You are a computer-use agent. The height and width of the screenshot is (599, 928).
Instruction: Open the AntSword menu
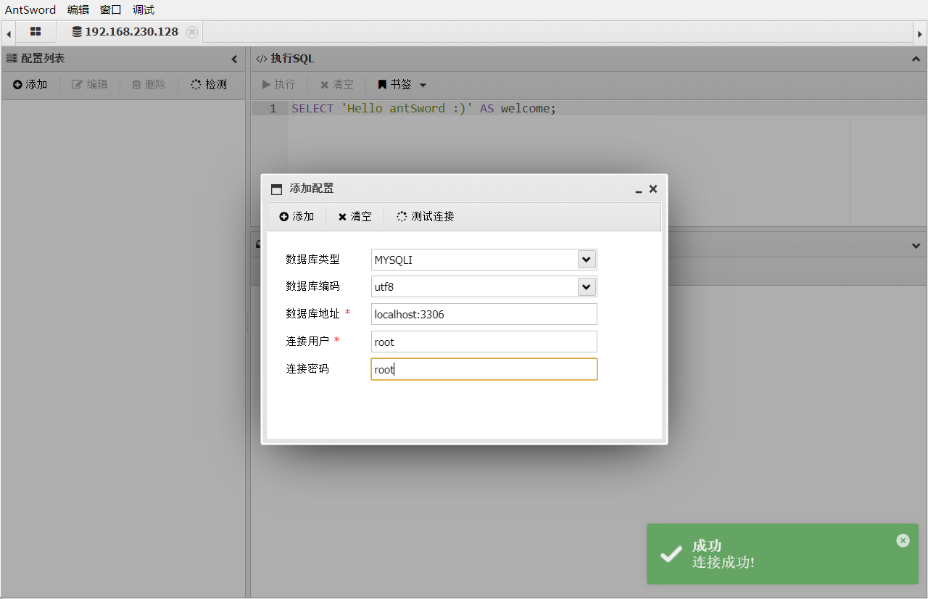coord(30,10)
